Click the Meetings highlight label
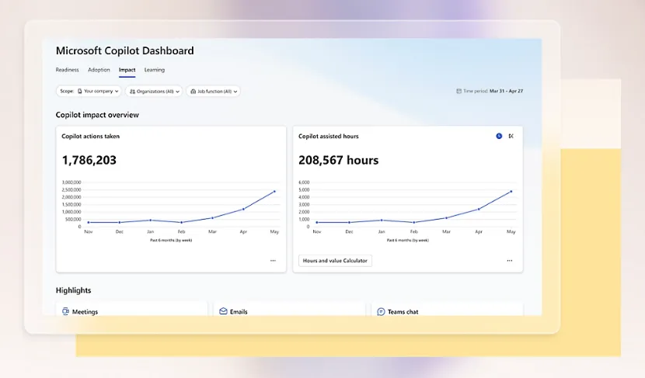This screenshot has width=645, height=378. (85, 312)
